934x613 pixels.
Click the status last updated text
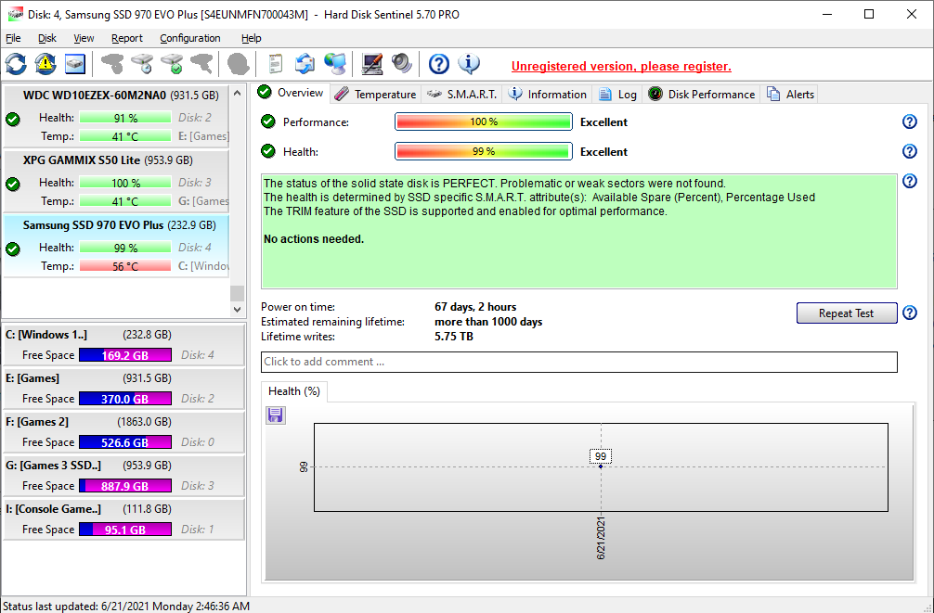(126, 606)
